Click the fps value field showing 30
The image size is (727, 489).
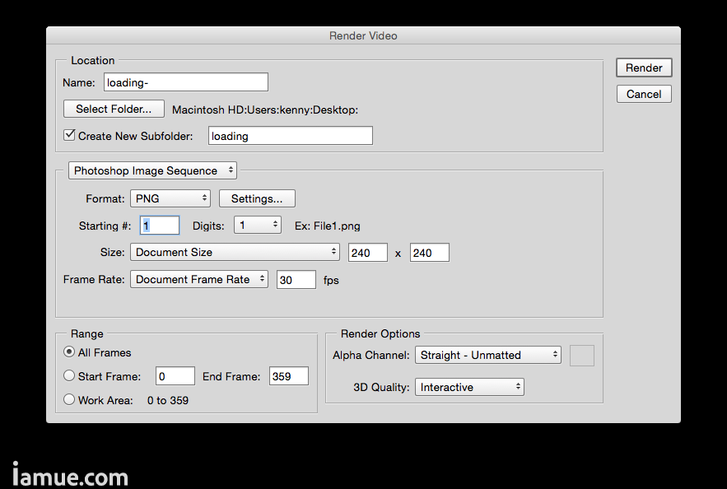coord(296,280)
